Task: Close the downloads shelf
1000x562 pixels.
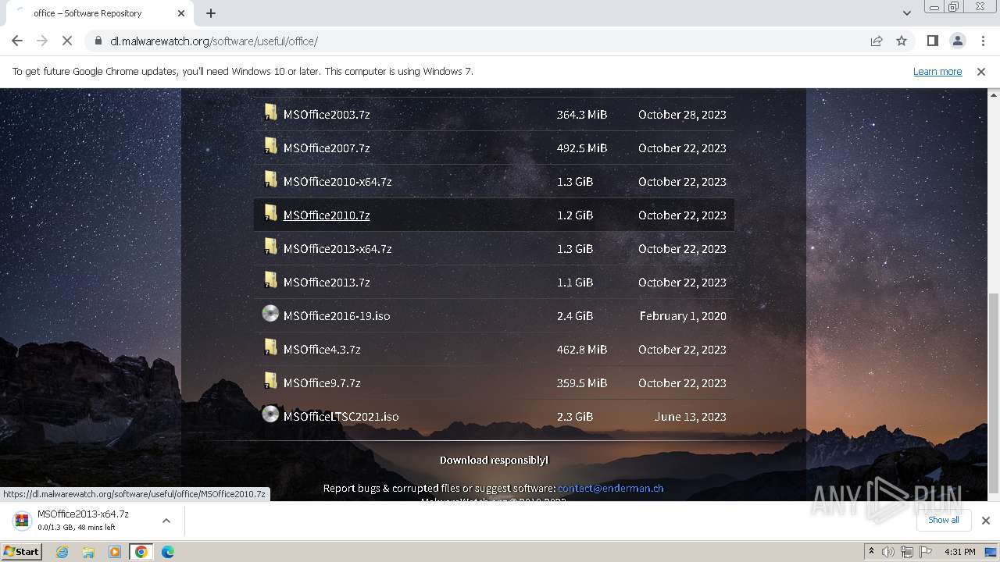Action: pos(986,520)
